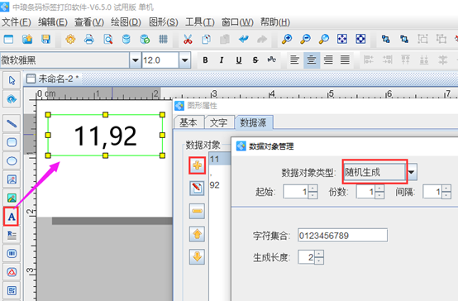The height and width of the screenshot is (301, 458).
Task: Open the font name dropdown
Action: coord(136,60)
